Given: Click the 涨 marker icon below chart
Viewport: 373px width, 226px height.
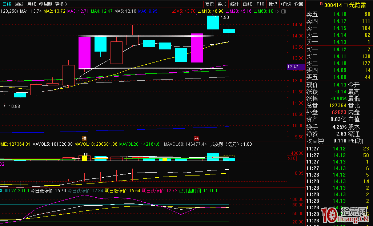Looking at the screenshot, I should 196,138.
